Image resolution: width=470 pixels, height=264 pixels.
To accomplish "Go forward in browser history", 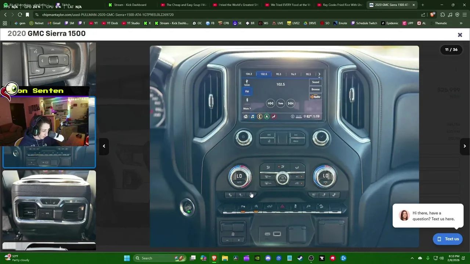I will coord(12,15).
